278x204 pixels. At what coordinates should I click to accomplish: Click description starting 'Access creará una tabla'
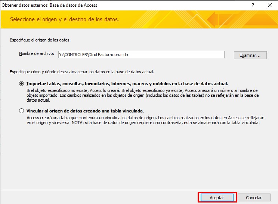point(145,120)
